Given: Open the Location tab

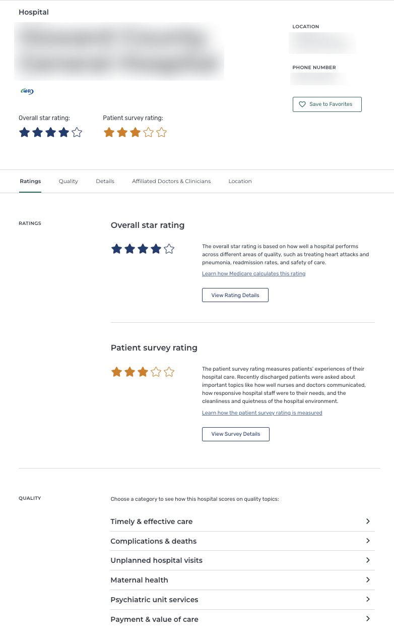Looking at the screenshot, I should click(240, 181).
